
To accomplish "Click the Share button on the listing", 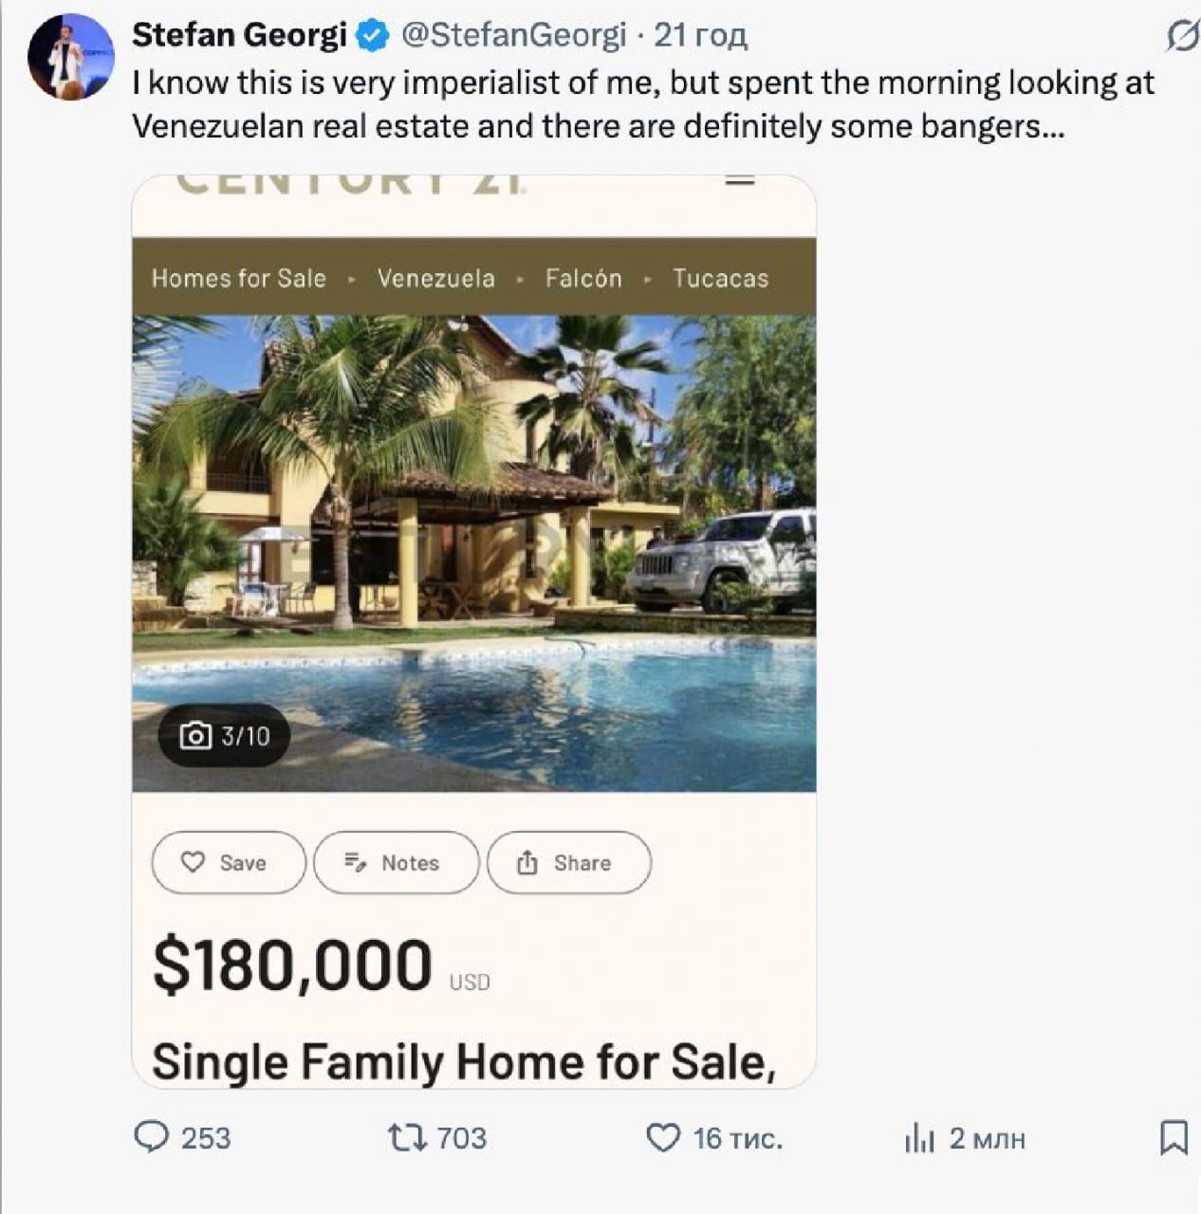I will click(568, 862).
